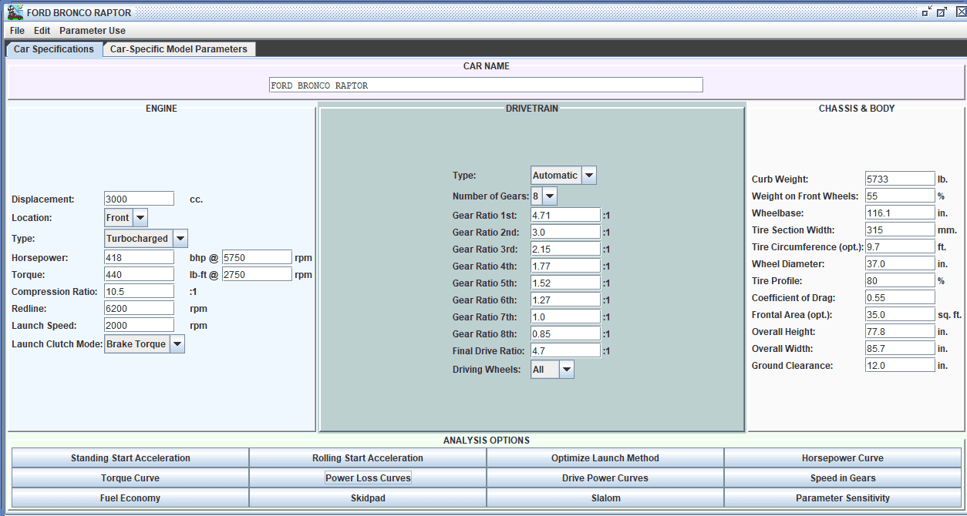The image size is (967, 516).
Task: Click the Horsepower value field
Action: (x=139, y=257)
